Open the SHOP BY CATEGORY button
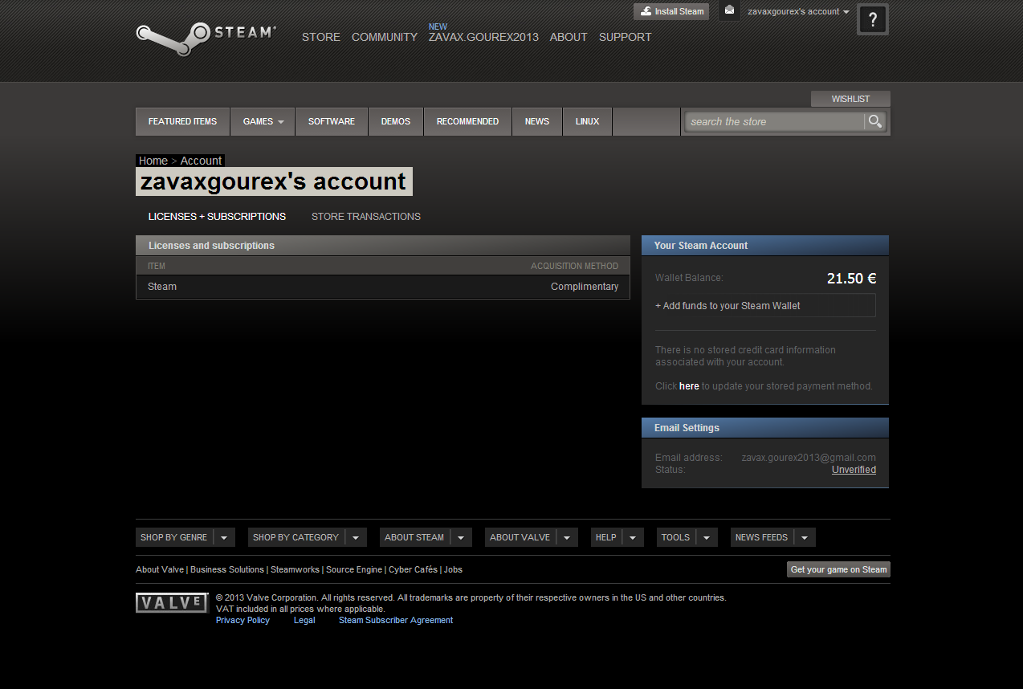The image size is (1023, 689). tap(296, 537)
